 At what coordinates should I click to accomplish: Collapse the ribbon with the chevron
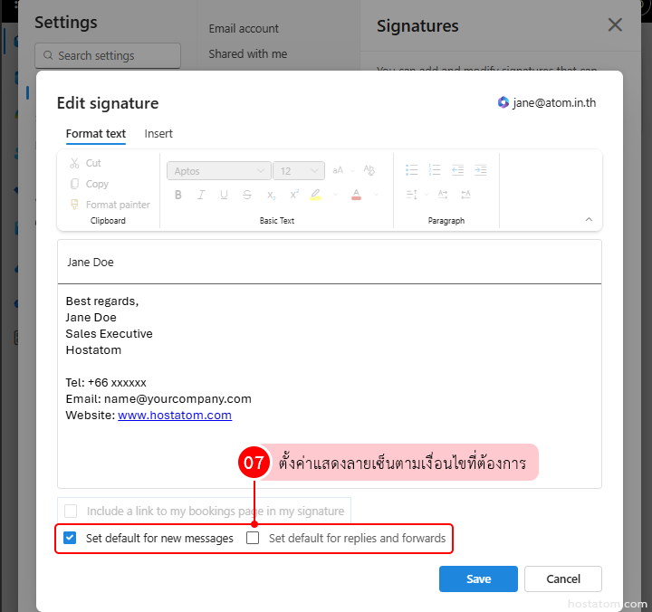pos(589,219)
